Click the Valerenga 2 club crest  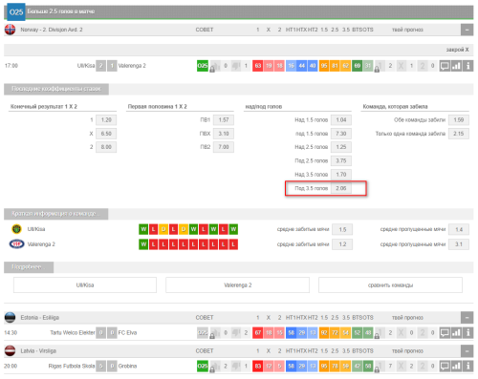point(17,244)
